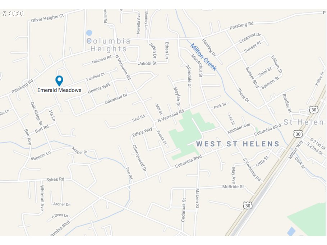Click the Oakwood Dr street label
The image size is (327, 245).
[116, 99]
